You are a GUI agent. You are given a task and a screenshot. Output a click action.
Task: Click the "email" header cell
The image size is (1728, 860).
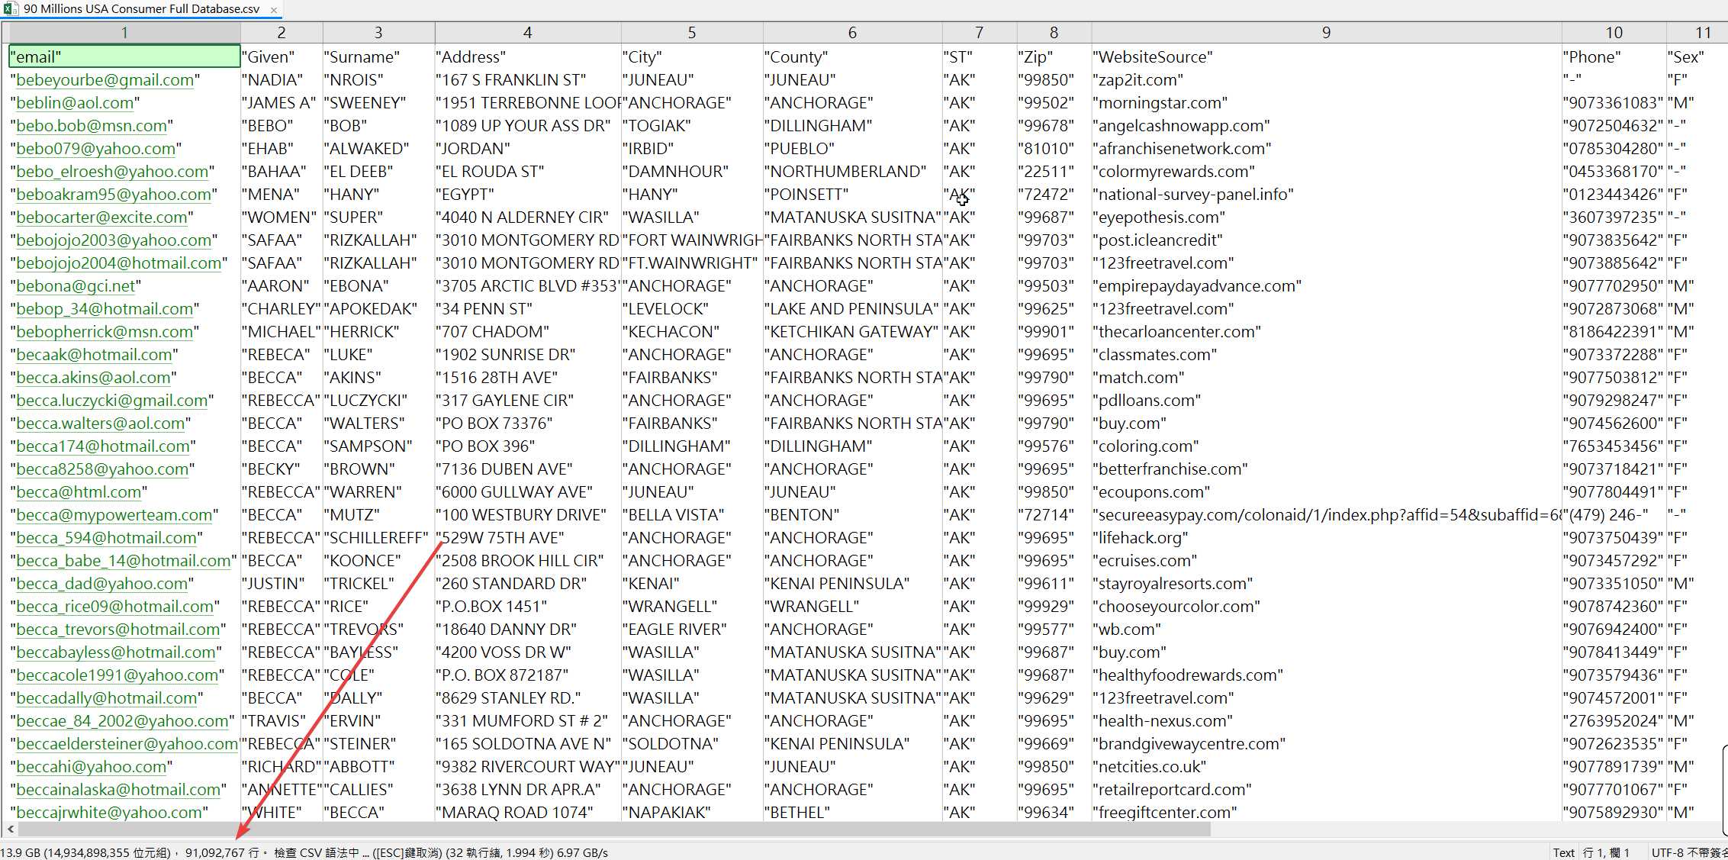tap(124, 57)
